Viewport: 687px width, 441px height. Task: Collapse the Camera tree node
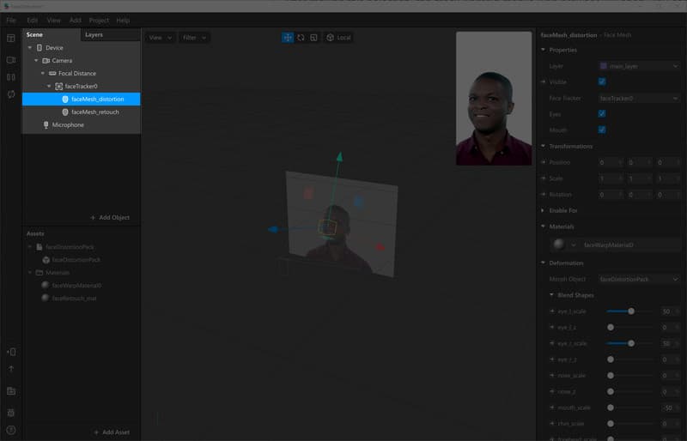(x=36, y=60)
